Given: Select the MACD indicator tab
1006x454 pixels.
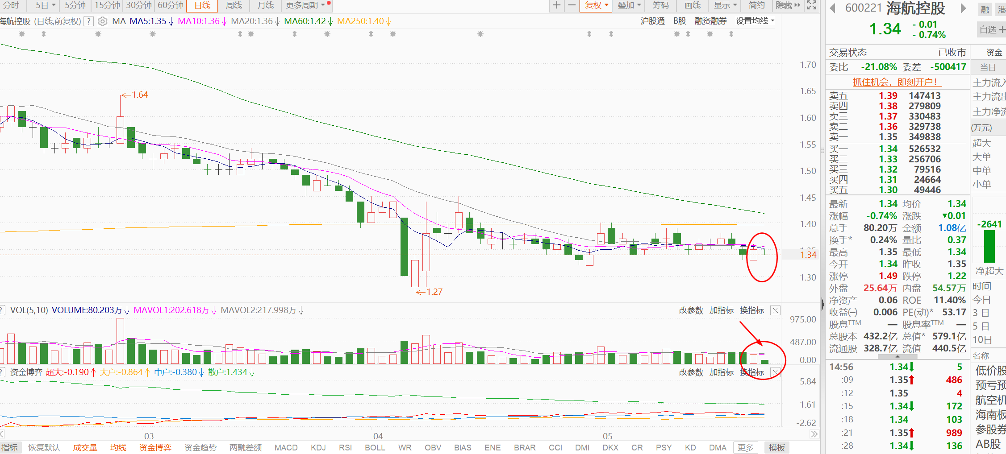Looking at the screenshot, I should pos(286,448).
